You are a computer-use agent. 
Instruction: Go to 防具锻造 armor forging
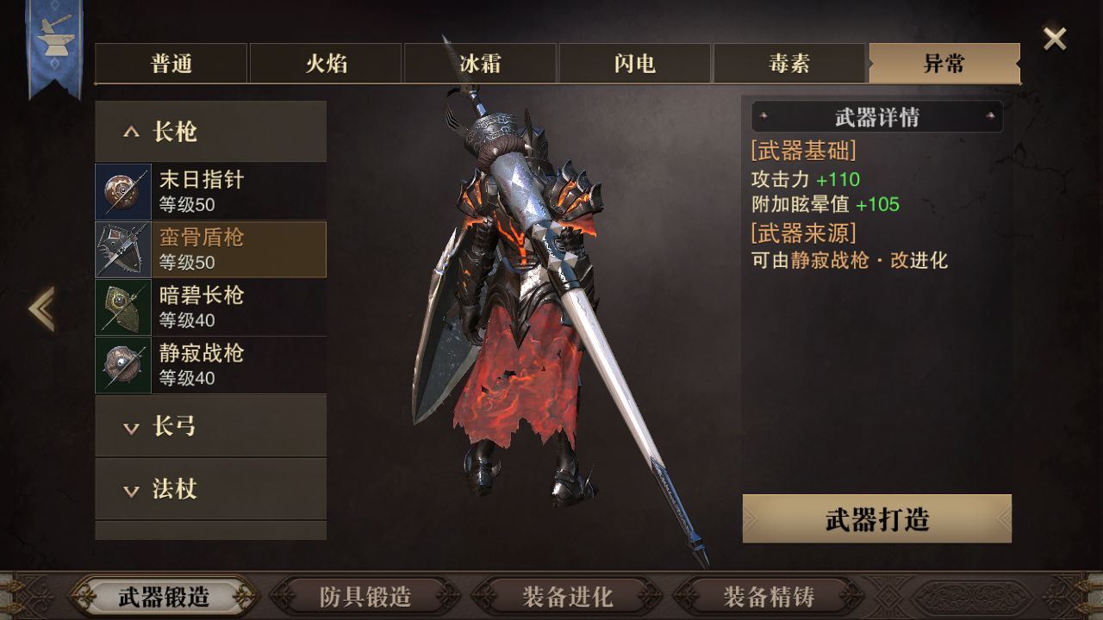point(365,597)
